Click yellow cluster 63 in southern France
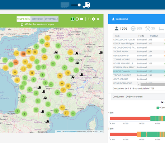 pyautogui.click(x=62, y=108)
